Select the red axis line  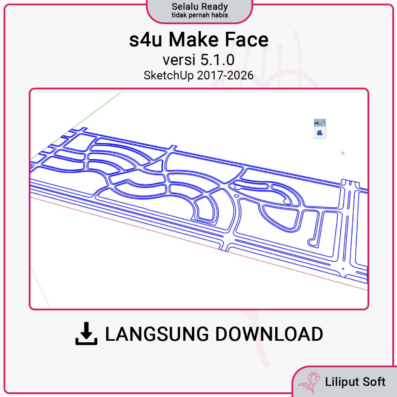coord(198,243)
